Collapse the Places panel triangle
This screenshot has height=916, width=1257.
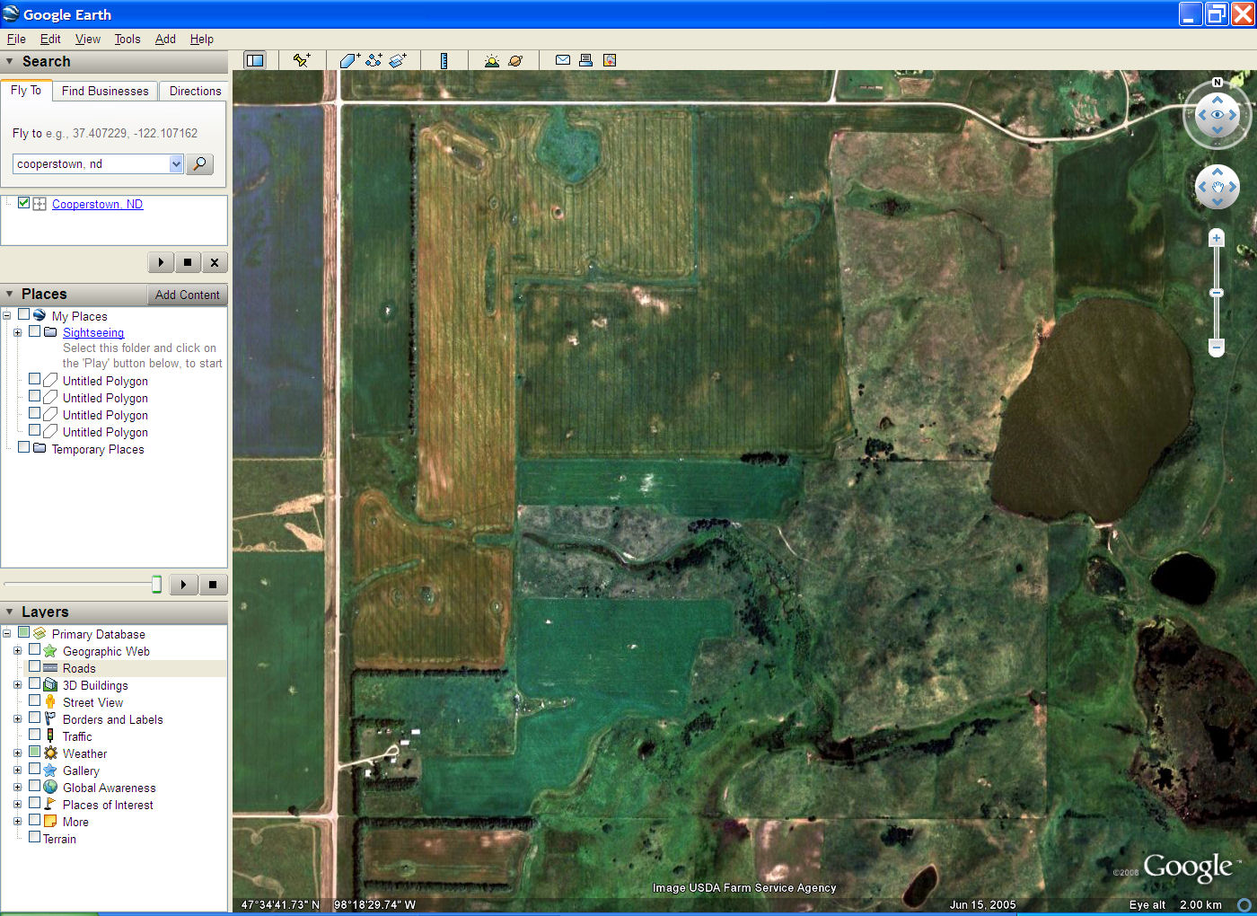click(x=10, y=295)
